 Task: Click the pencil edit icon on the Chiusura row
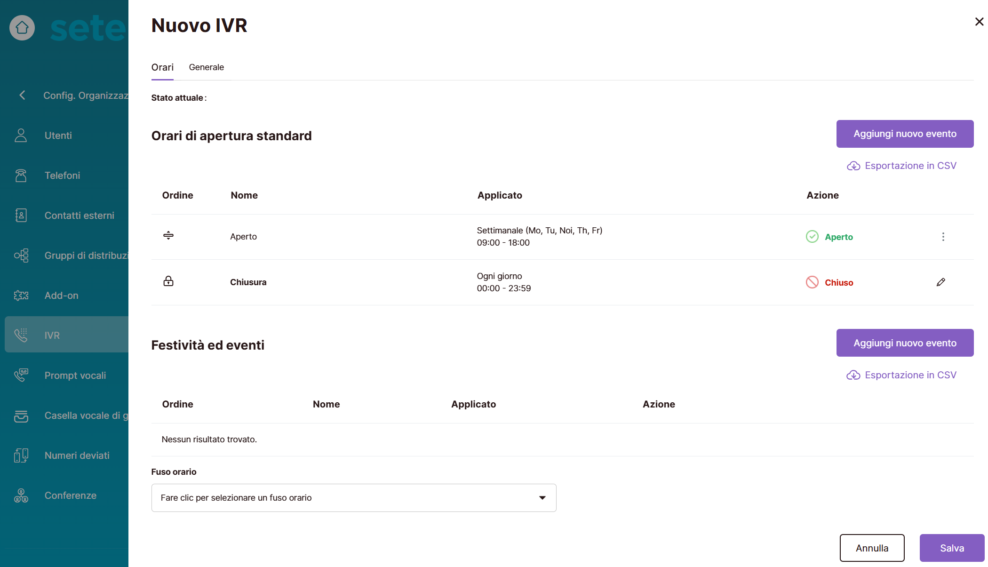[x=940, y=282]
